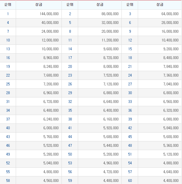Select prize amount 8,960,000

point(51,58)
